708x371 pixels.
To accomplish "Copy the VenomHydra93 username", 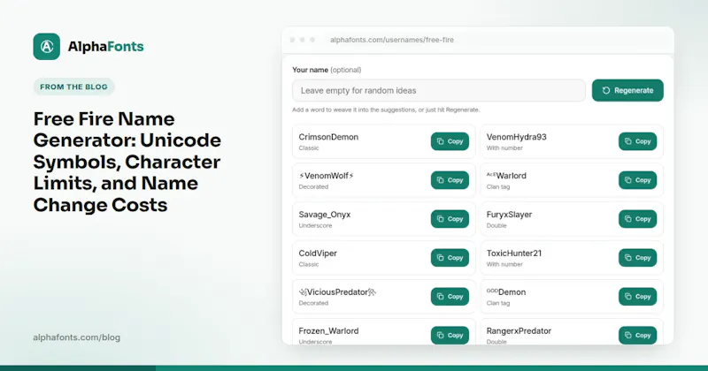I will pos(637,141).
